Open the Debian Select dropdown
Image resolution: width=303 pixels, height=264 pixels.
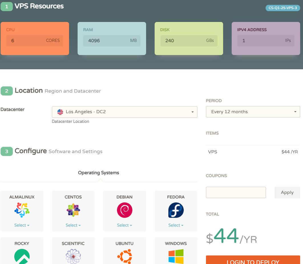point(125,225)
